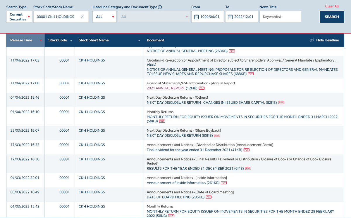Open 2021 ANNUAL REPORT document link
351x218 pixels.
[166, 88]
